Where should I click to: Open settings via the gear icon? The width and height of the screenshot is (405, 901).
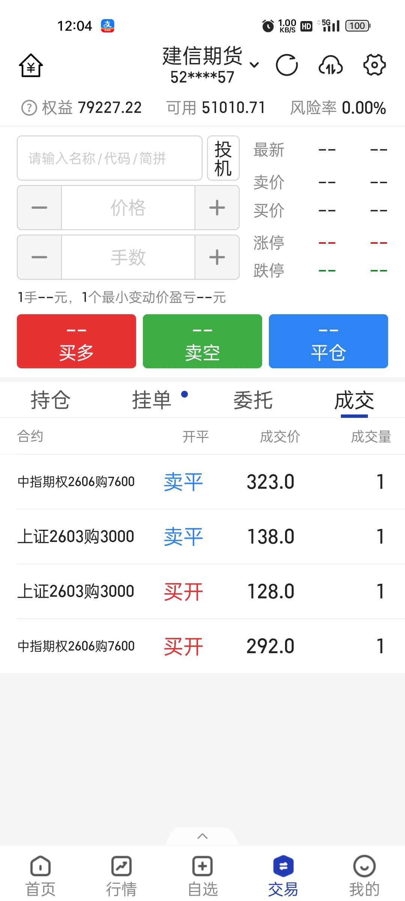pyautogui.click(x=375, y=65)
